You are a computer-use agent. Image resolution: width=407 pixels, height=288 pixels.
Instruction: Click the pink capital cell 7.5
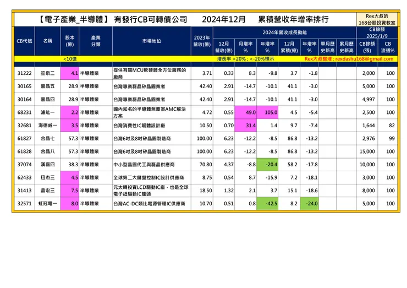pyautogui.click(x=69, y=191)
